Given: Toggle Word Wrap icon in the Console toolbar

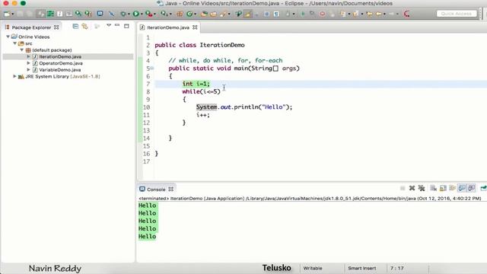Looking at the screenshot, I should [x=453, y=188].
